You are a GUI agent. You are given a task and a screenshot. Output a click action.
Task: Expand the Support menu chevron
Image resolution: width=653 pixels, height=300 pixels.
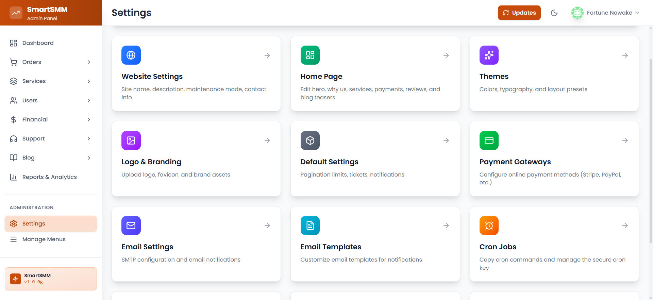(x=89, y=138)
